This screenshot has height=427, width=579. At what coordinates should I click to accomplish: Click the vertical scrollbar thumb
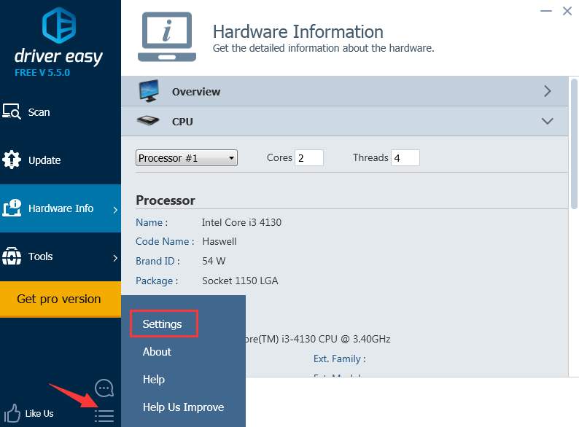(574, 144)
